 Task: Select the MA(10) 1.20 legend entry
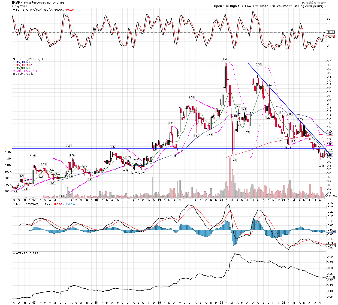point(21,68)
